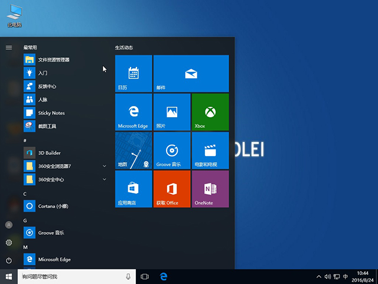Open the 应用商店 store tile
Screen dimensions: 378x284
tap(133, 189)
